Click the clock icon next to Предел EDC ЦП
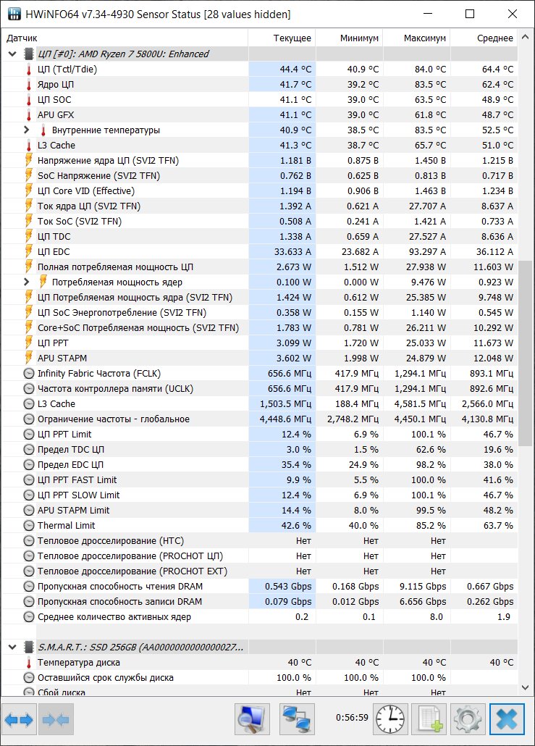This screenshot has width=535, height=746. pos(29,465)
